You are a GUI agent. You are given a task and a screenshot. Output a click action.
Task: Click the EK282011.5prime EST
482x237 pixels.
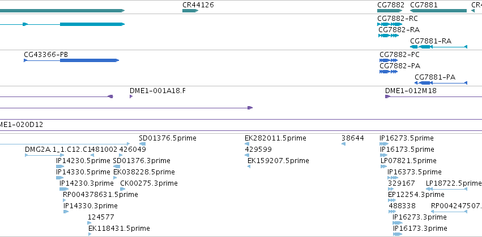coord(247,144)
